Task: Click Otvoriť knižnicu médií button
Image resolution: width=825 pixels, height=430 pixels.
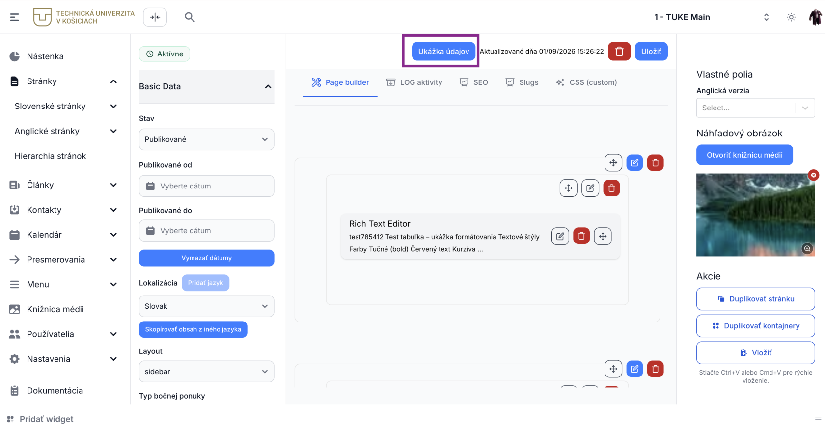Action: (x=744, y=155)
